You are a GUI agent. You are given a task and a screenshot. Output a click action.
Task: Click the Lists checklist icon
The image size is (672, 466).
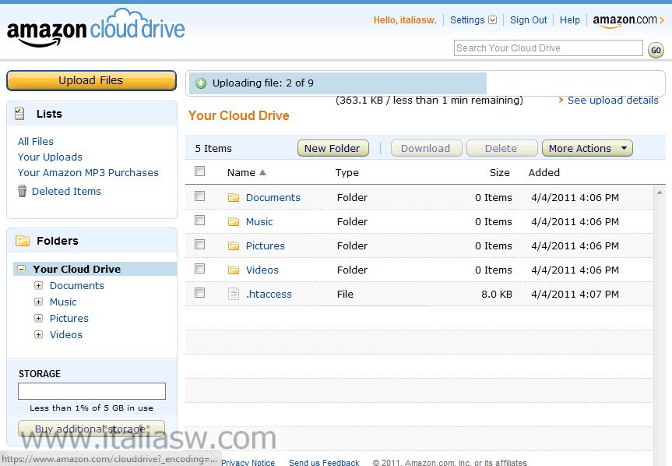pyautogui.click(x=19, y=114)
